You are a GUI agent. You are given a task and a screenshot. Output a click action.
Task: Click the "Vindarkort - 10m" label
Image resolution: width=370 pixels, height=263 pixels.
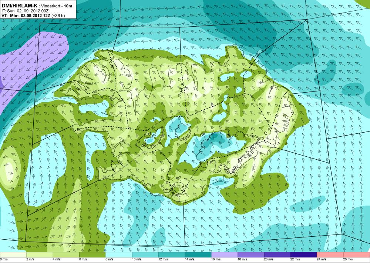pos(57,6)
